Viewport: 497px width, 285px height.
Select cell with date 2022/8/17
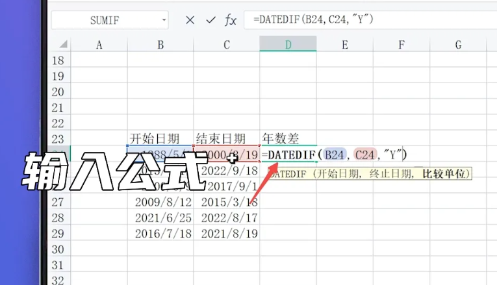(226, 217)
